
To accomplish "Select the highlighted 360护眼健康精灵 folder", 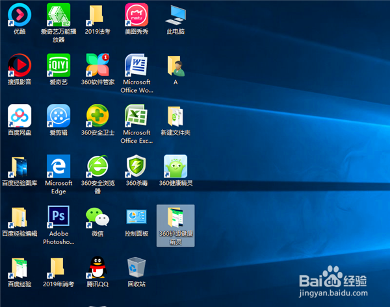I will tap(175, 225).
